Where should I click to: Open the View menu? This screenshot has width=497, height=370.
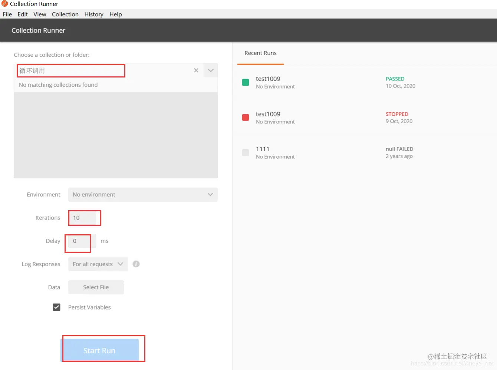tap(40, 14)
